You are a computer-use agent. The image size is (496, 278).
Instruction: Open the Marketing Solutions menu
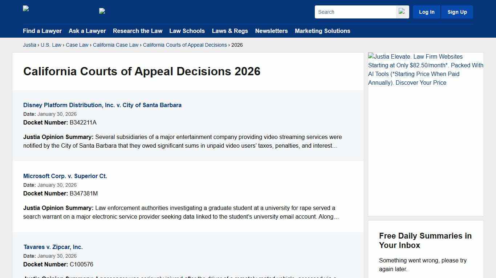322,31
